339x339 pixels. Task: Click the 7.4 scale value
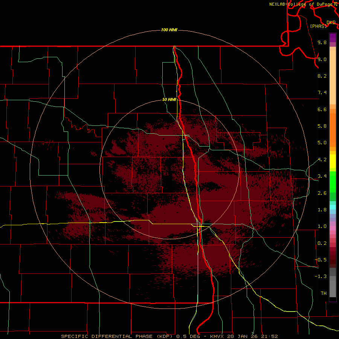click(x=322, y=93)
